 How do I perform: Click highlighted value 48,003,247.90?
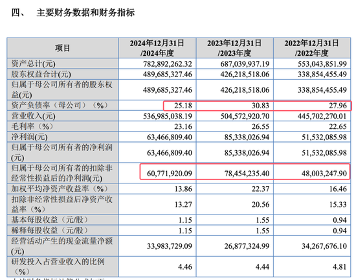324,174
